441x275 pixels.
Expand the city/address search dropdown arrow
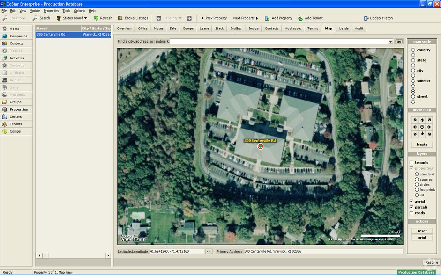point(390,42)
